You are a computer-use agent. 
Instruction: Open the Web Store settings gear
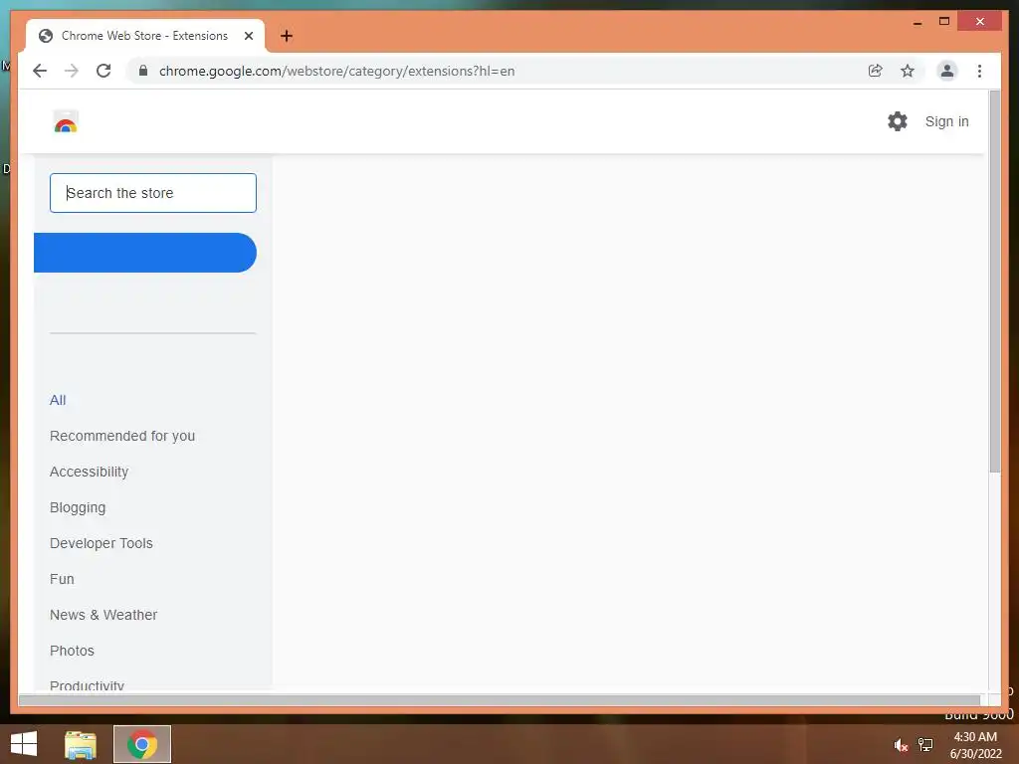click(898, 121)
